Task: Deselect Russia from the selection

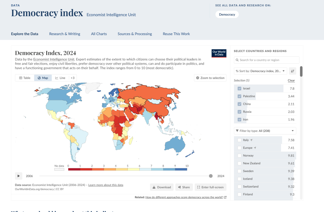Action: [x=239, y=112]
